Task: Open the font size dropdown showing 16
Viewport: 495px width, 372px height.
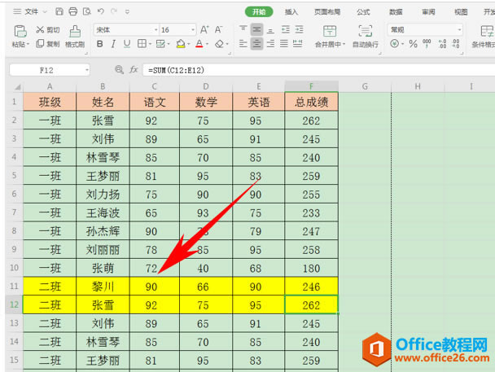Action: [193, 30]
